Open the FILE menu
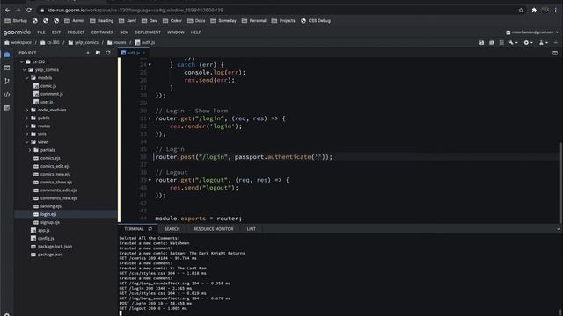This screenshot has width=563, height=316. tap(41, 32)
